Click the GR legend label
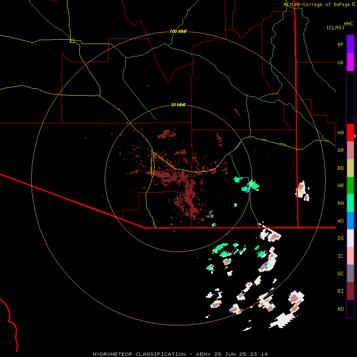The height and width of the screenshot is (357, 357). (x=340, y=150)
